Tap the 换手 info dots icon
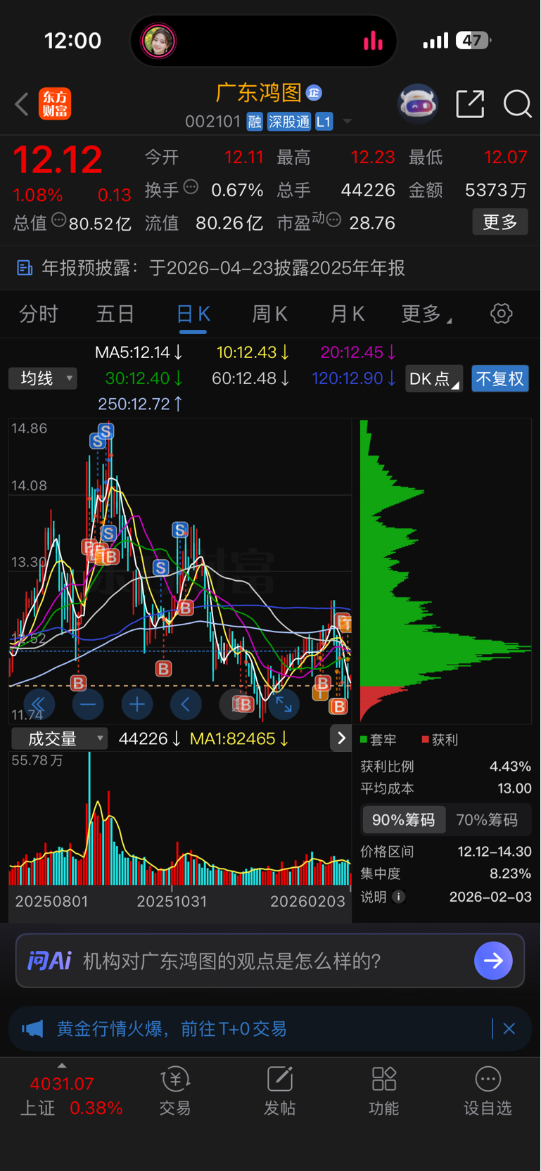 (191, 187)
